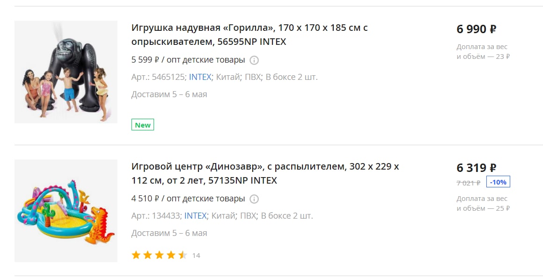Click the -10% discount badge
The height and width of the screenshot is (278, 543).
[498, 182]
